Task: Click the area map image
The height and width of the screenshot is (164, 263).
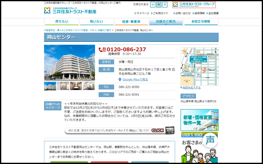Action: (x=199, y=67)
